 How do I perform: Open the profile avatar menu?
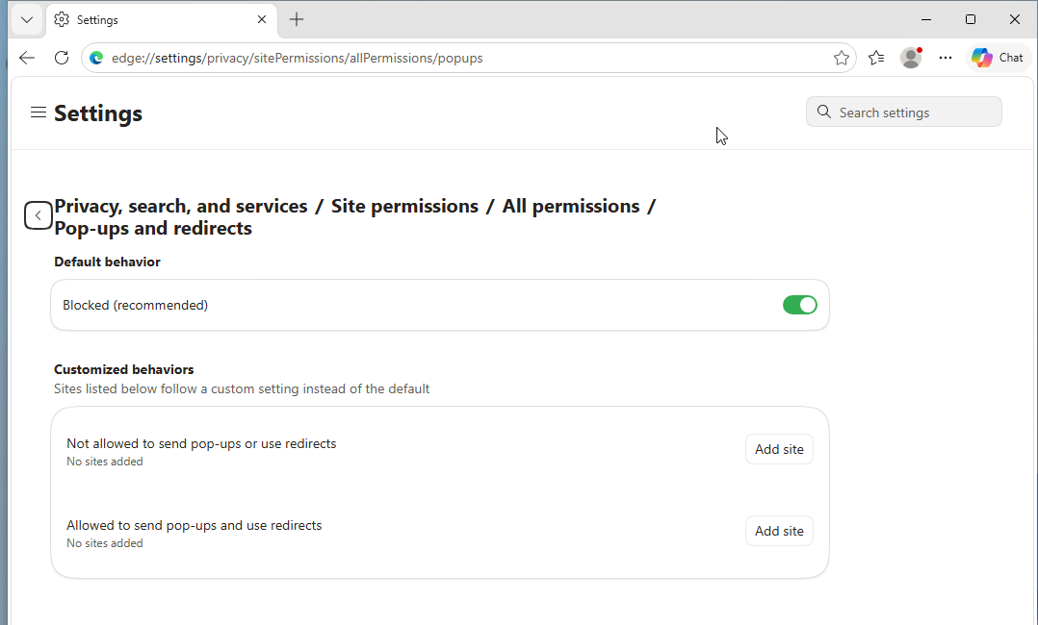click(x=911, y=59)
